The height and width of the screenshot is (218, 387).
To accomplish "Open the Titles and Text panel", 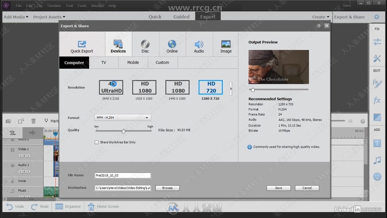I will pyautogui.click(x=377, y=143).
